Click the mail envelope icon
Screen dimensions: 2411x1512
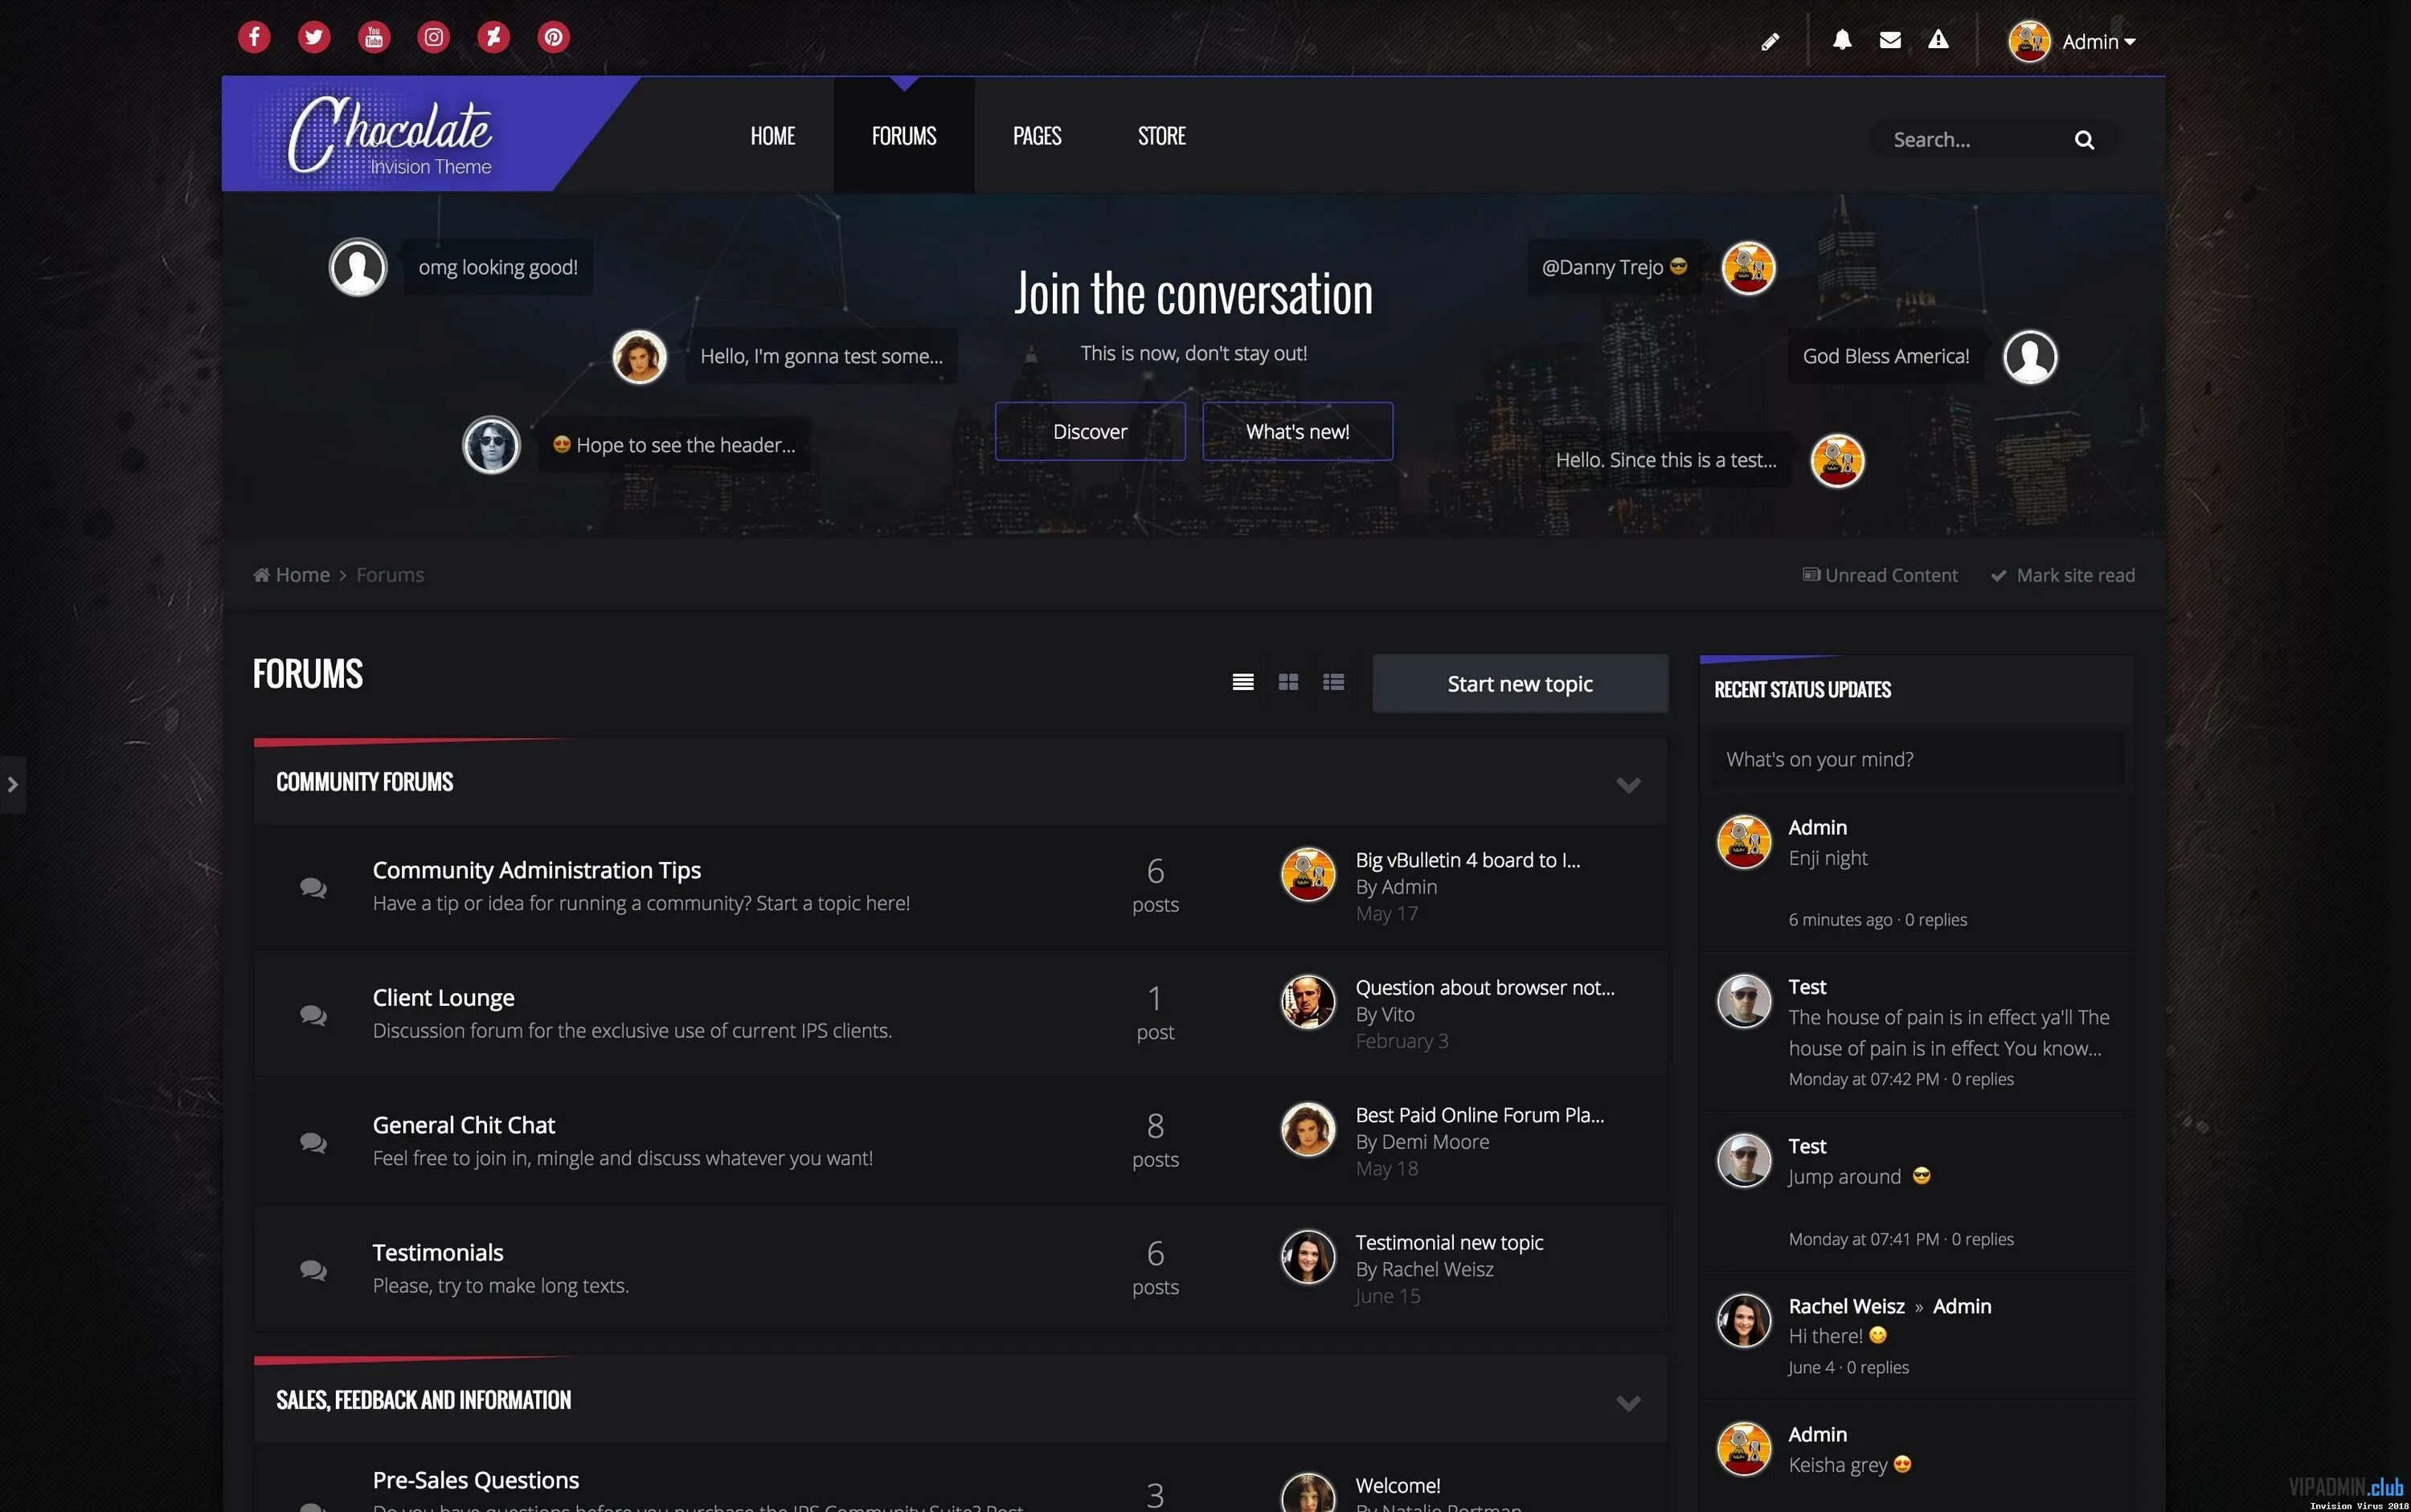(x=1889, y=39)
